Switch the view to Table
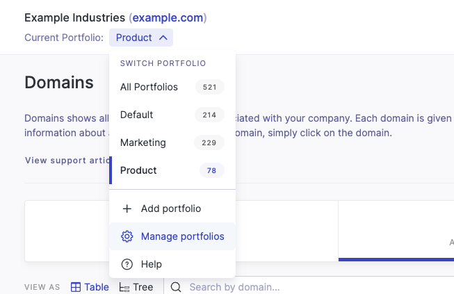The image size is (454, 294). (97, 287)
